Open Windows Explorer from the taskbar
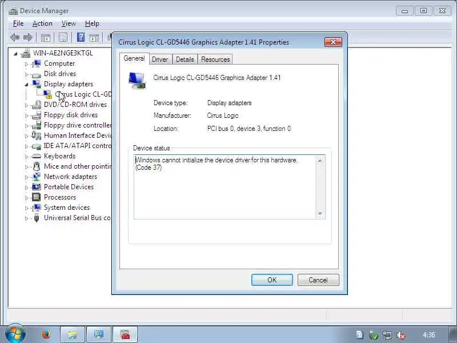Screen dimensions: 457x343 (x=73, y=334)
